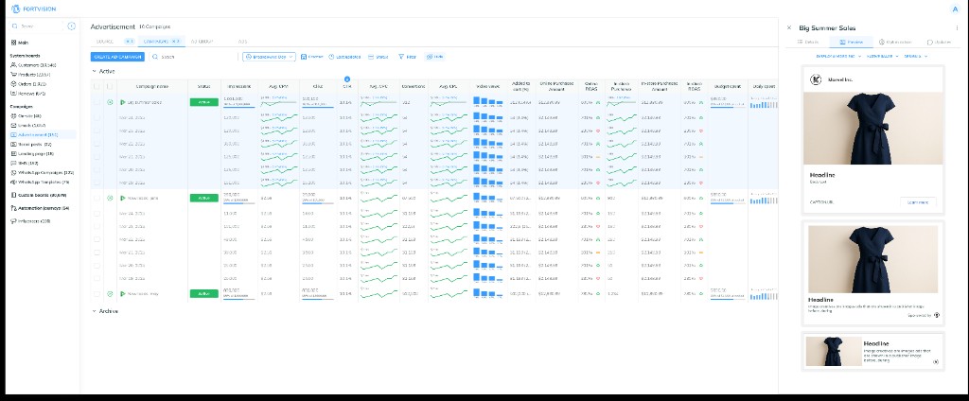
Task: Tick the first header select-all checkbox
Action: pyautogui.click(x=97, y=86)
